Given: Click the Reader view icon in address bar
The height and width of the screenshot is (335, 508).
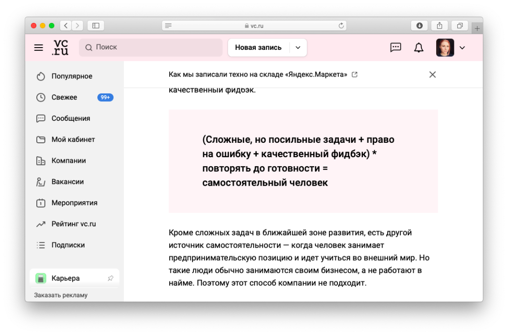Looking at the screenshot, I should (x=168, y=26).
